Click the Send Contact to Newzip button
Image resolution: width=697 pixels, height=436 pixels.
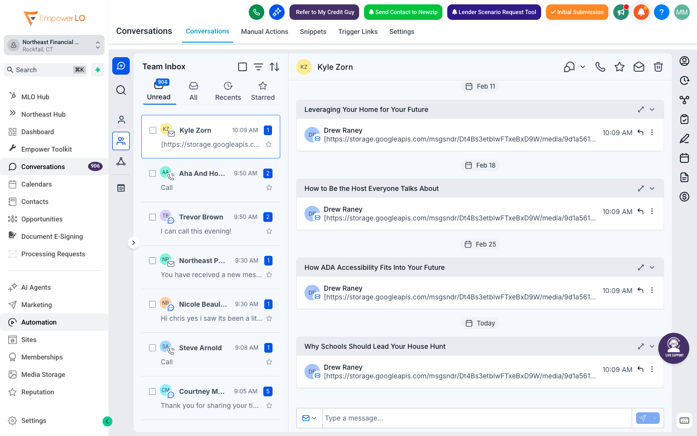coord(403,12)
